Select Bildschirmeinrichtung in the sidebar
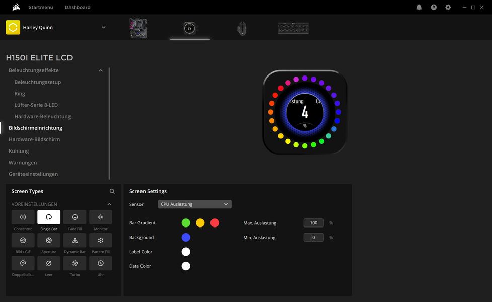 35,128
